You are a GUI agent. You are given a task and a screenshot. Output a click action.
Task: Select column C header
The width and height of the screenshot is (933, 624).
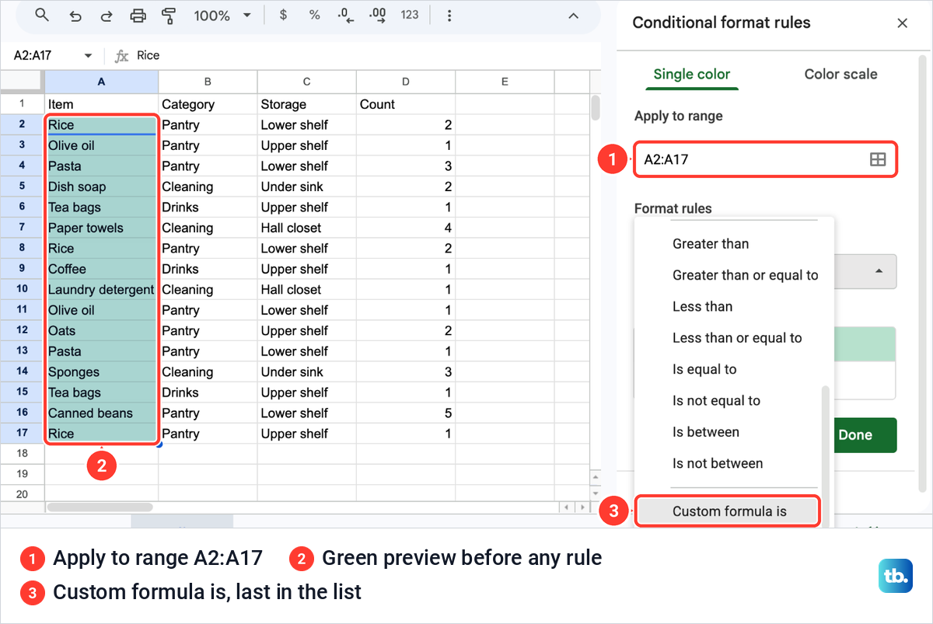(x=306, y=81)
